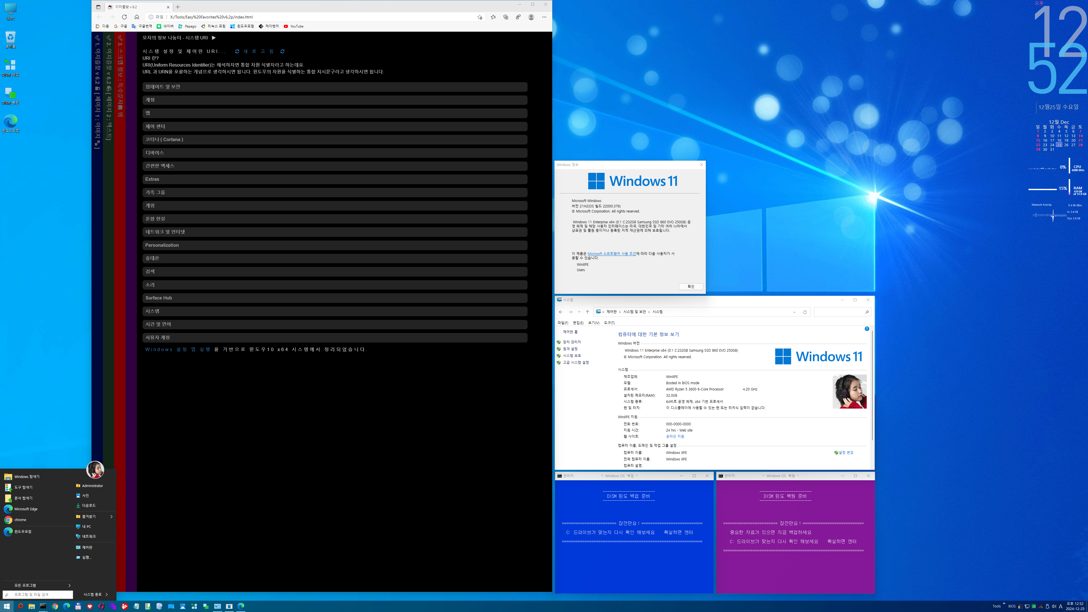The image size is (1088, 612).
Task: Open the purple translate icon on taskbar
Action: click(113, 607)
